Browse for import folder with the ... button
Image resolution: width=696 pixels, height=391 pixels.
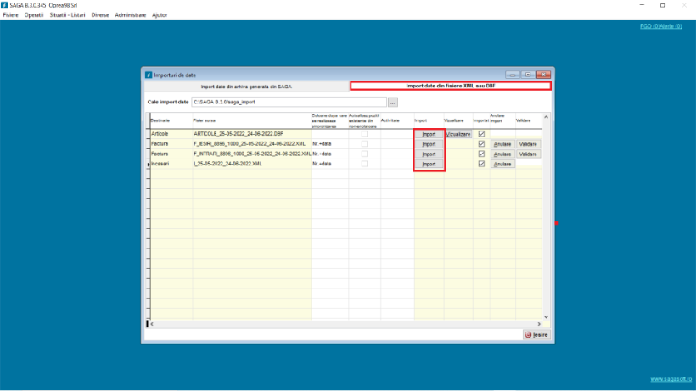[393, 103]
